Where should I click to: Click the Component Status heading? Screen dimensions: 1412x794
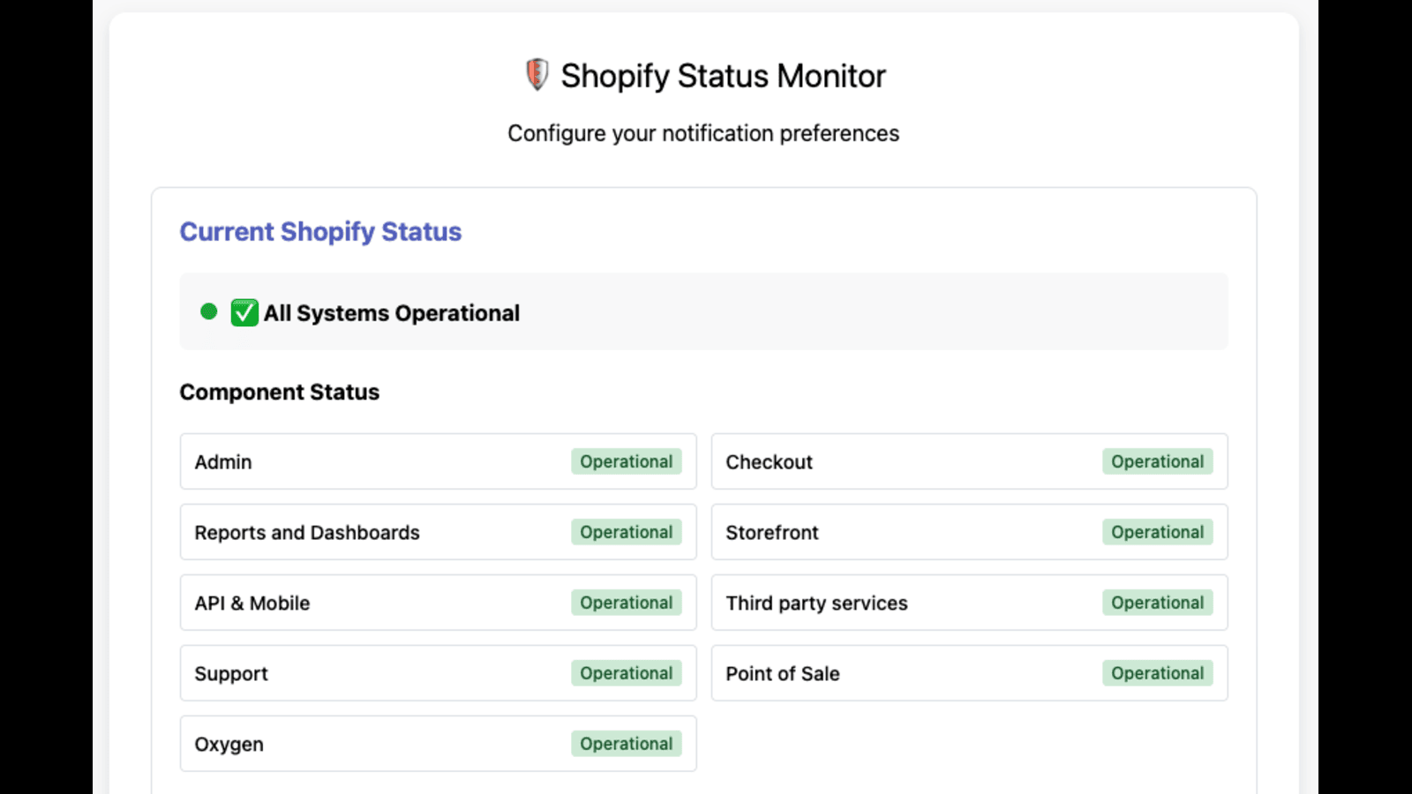pos(280,392)
